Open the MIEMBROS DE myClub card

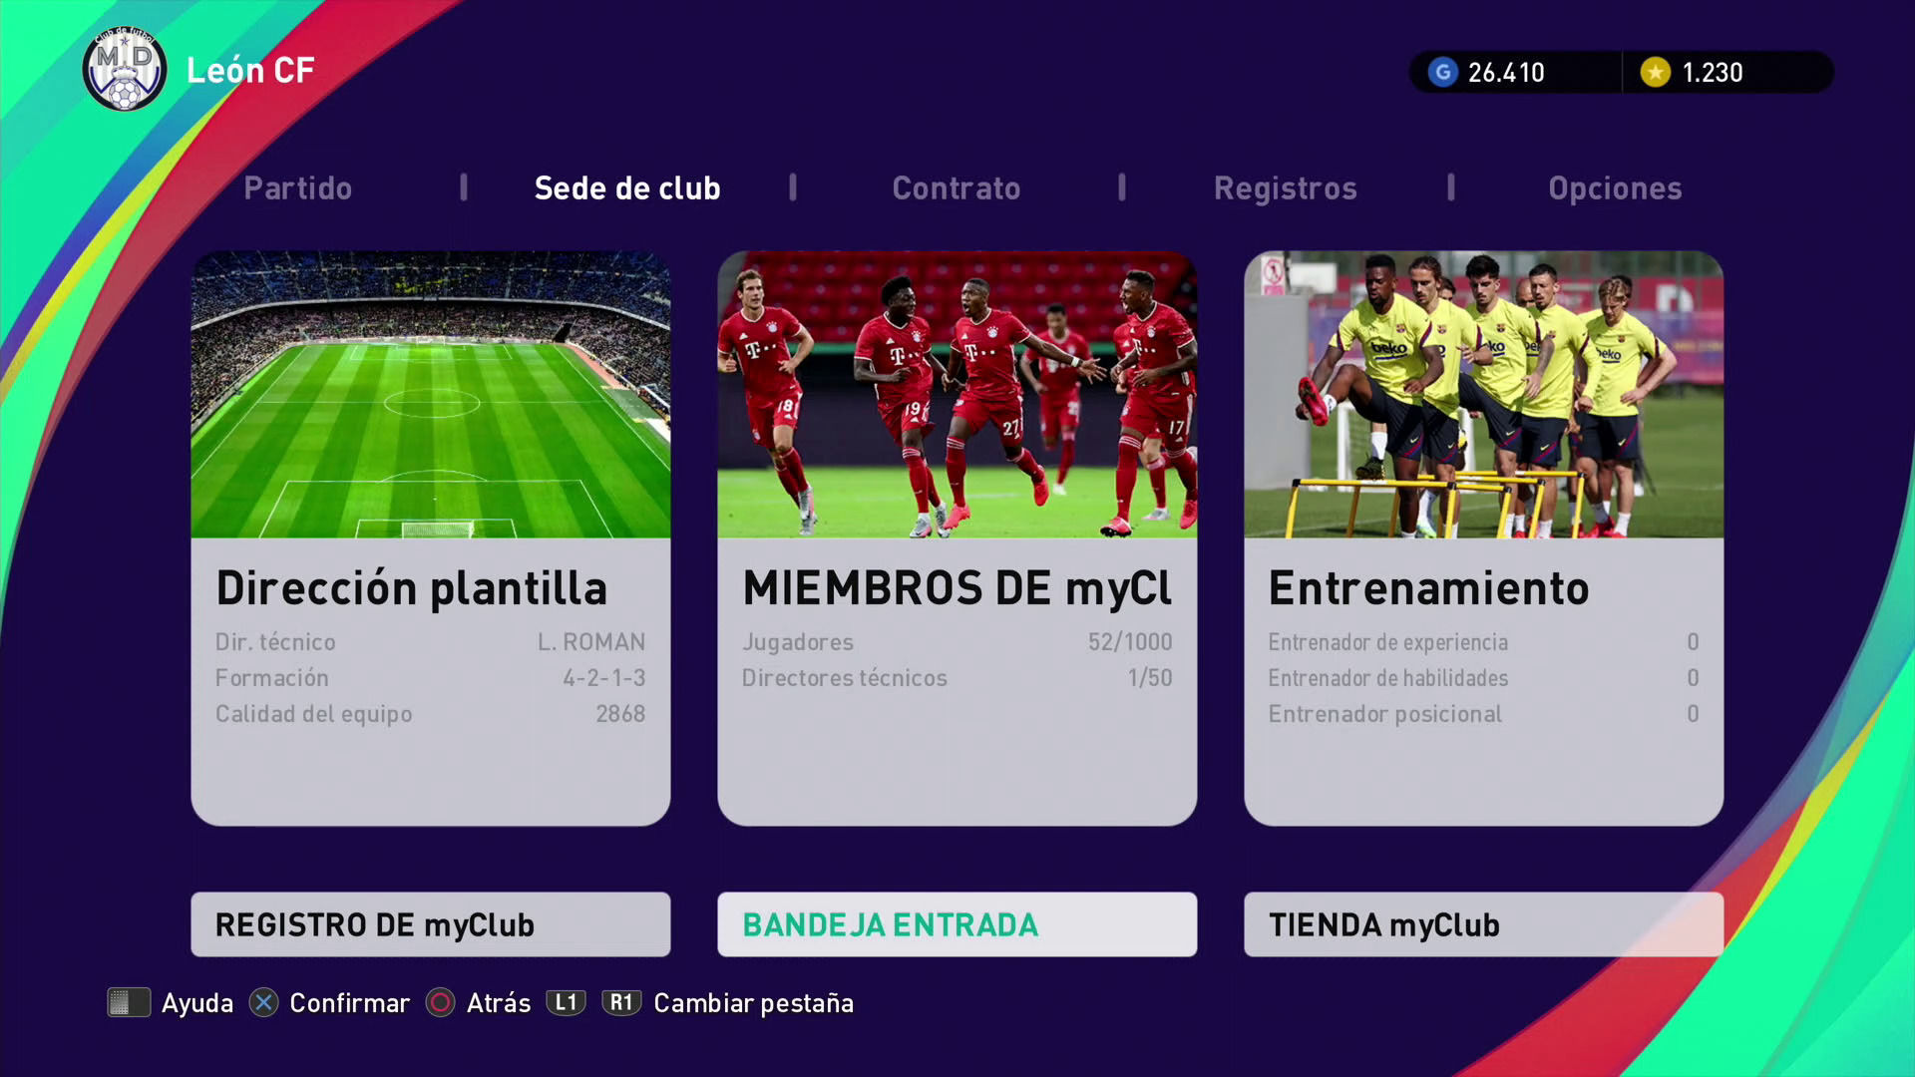pyautogui.click(x=957, y=538)
